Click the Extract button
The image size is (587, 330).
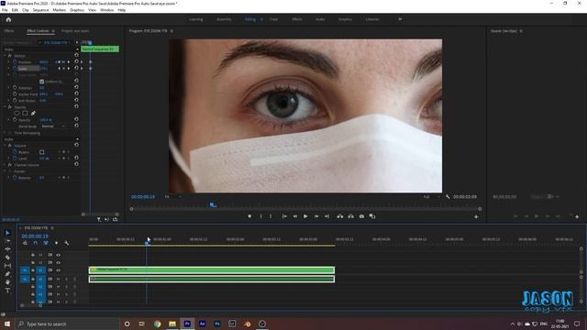(x=350, y=216)
